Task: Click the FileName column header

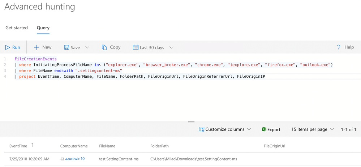Action: click(x=107, y=146)
